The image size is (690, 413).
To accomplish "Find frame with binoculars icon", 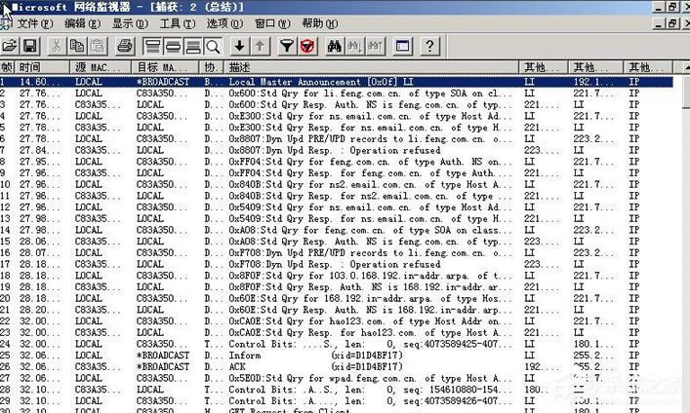I will 334,46.
